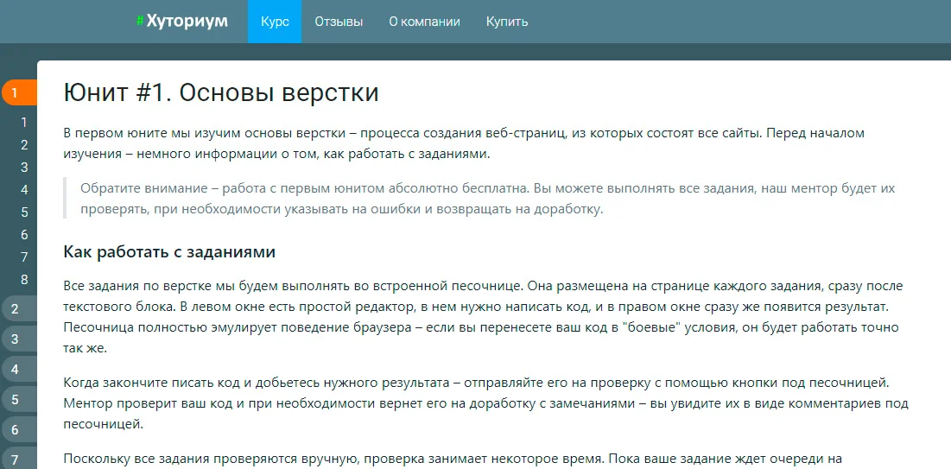Open lesson 6 under unit 1
951x469 pixels.
click(24, 235)
